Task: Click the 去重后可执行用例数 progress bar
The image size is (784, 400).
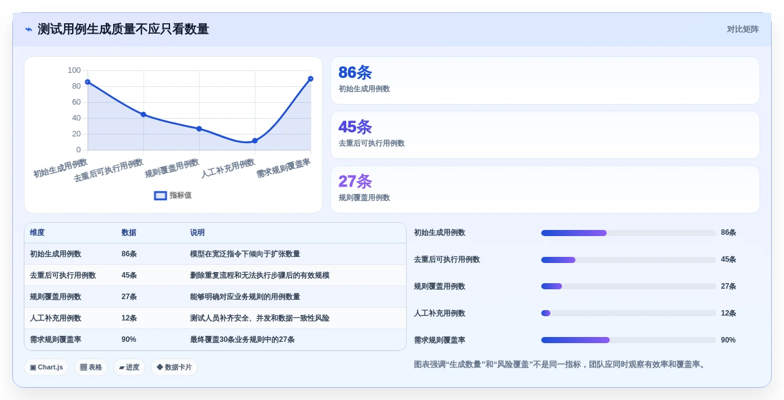Action: pyautogui.click(x=628, y=260)
